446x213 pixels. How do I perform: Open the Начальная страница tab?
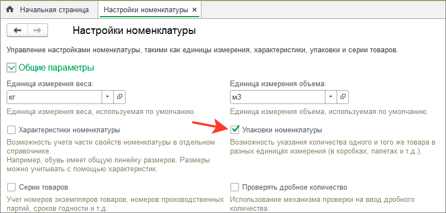click(50, 9)
